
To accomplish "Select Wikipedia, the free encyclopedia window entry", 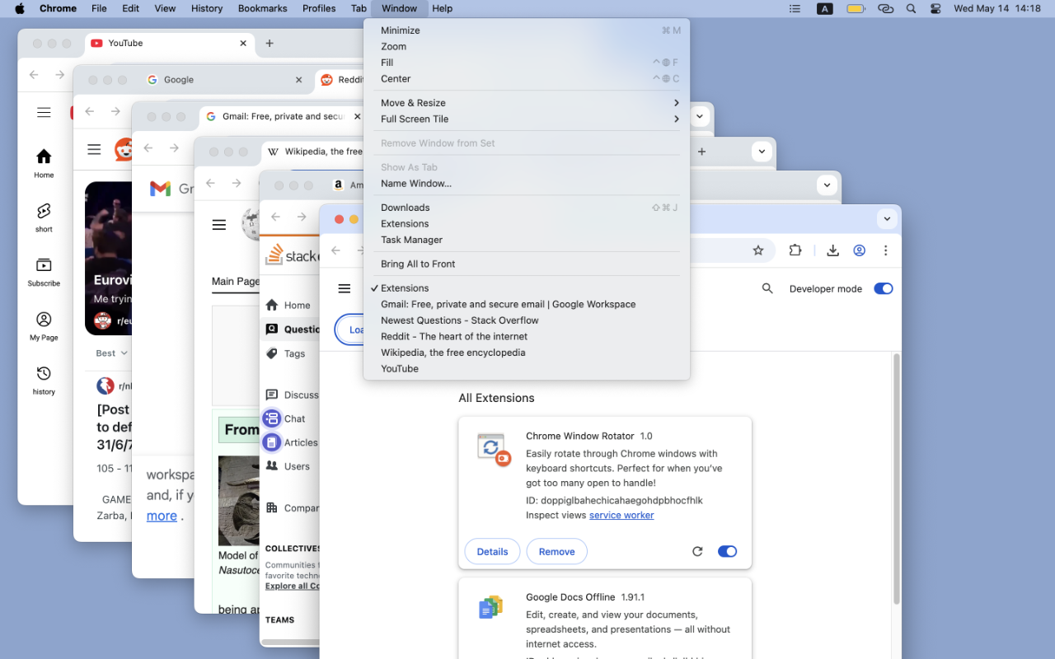I will point(526,353).
